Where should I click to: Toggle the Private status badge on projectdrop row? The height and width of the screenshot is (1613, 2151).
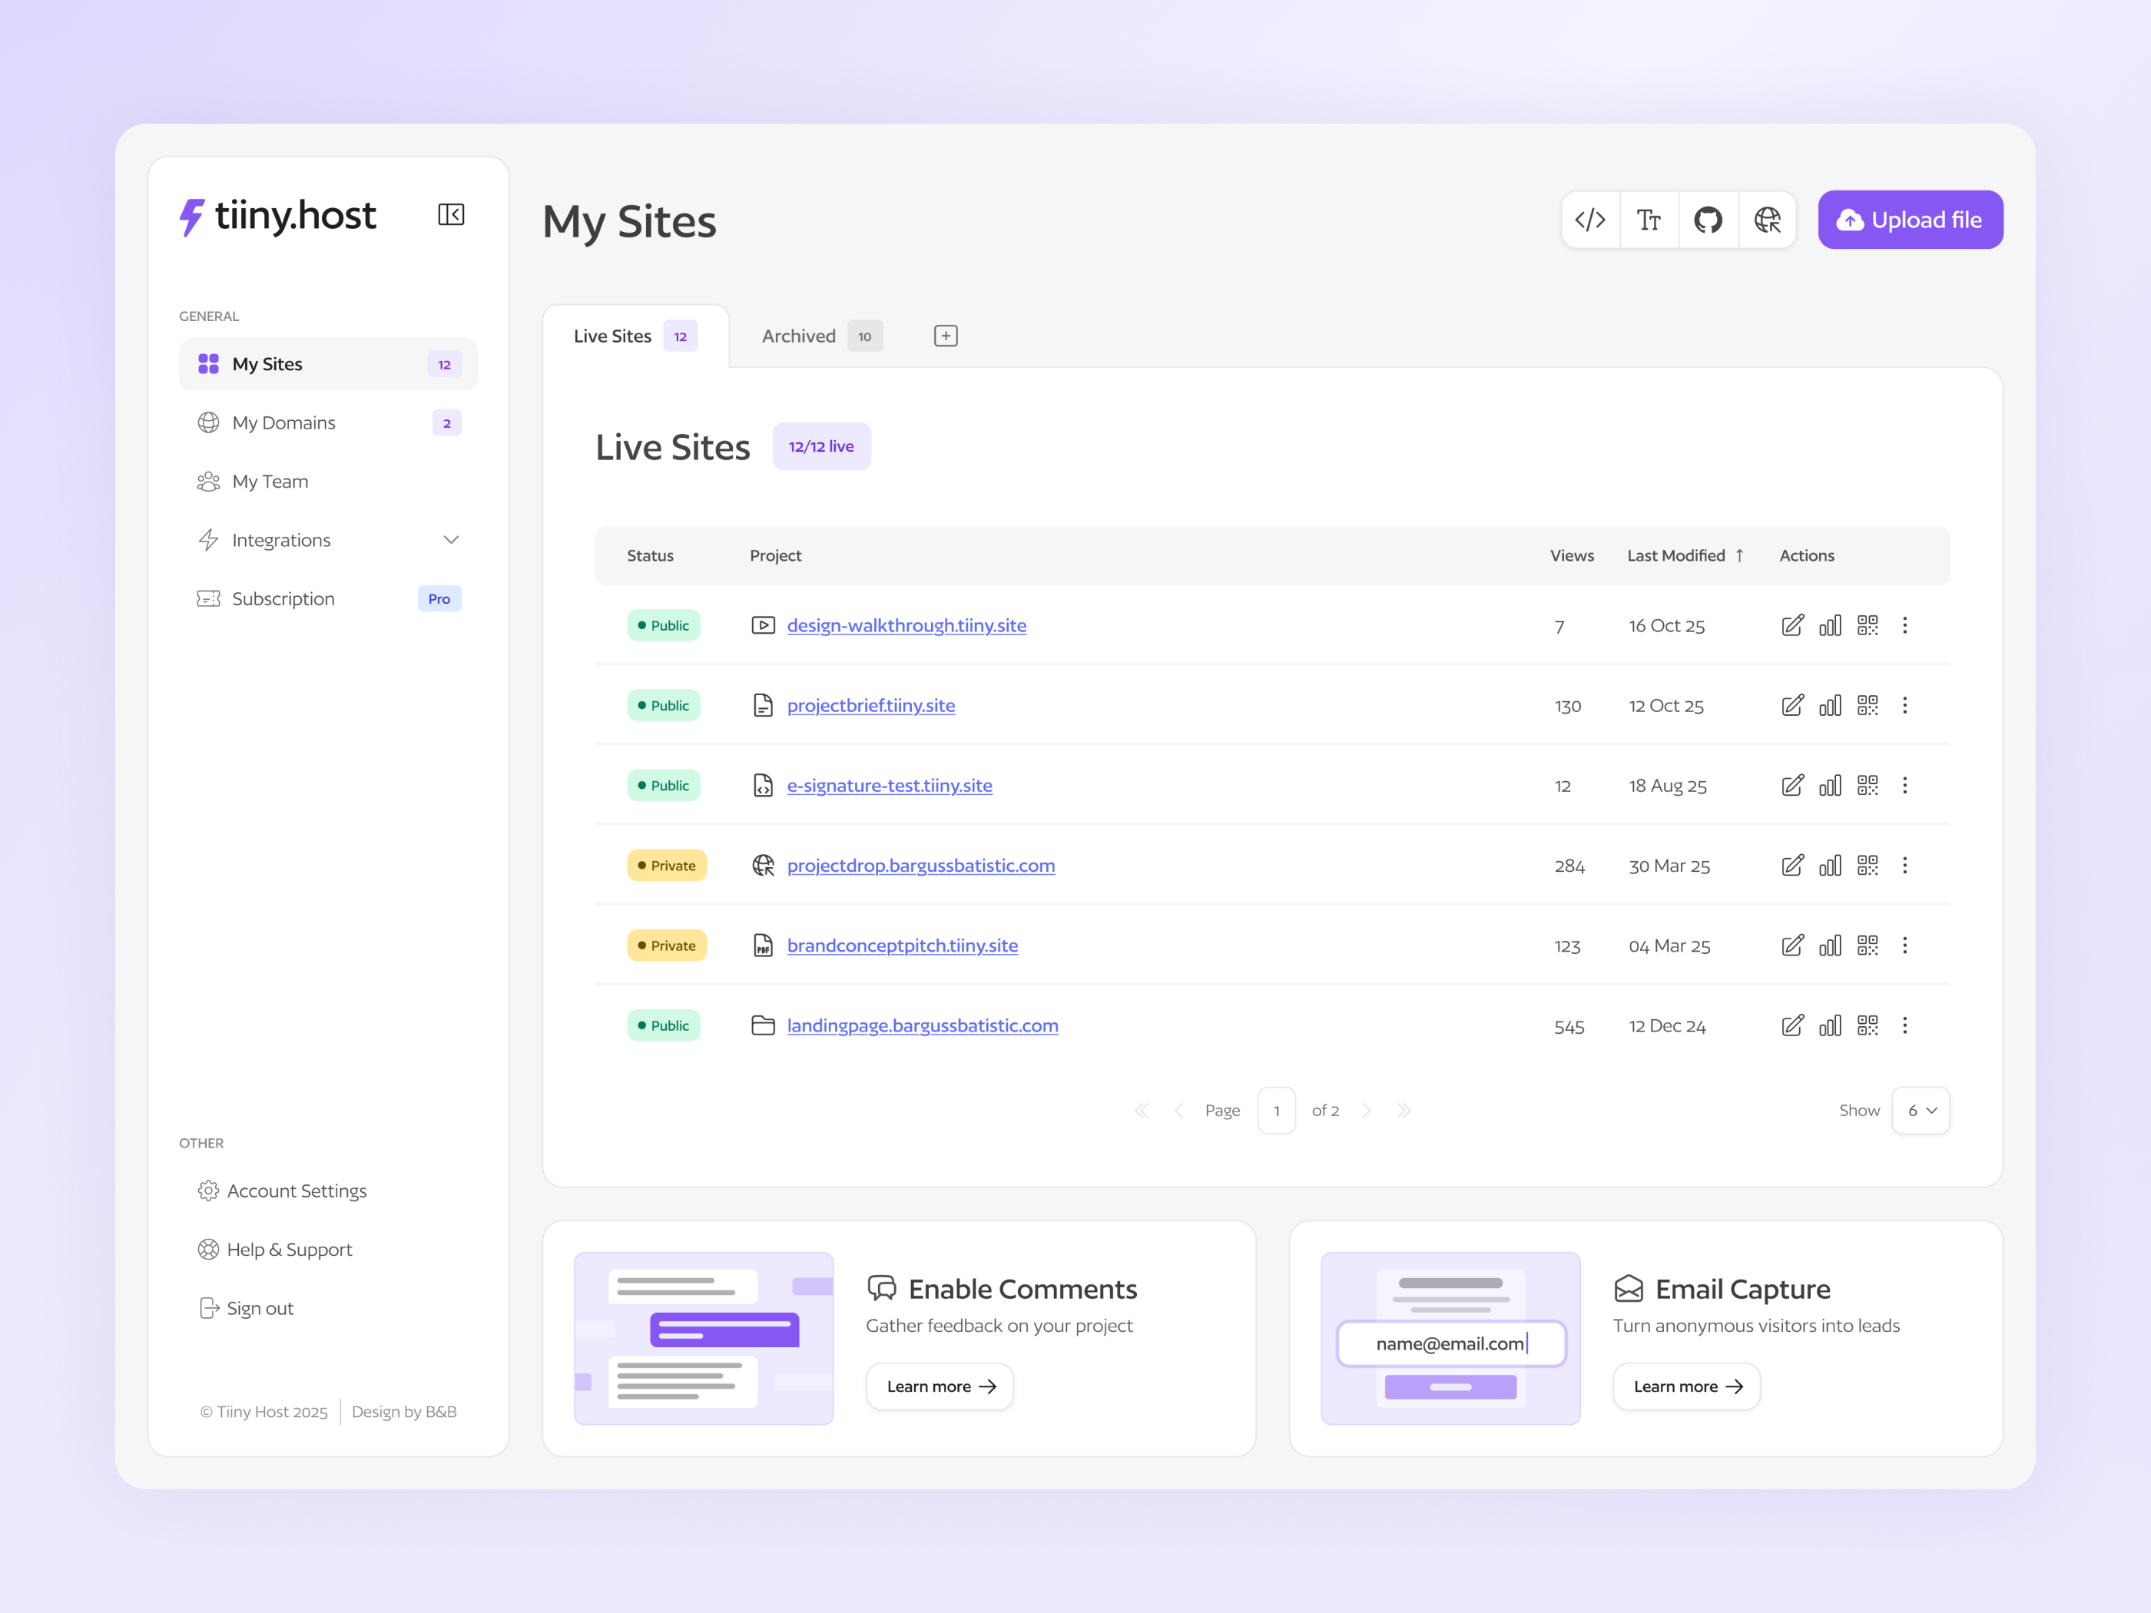coord(667,864)
